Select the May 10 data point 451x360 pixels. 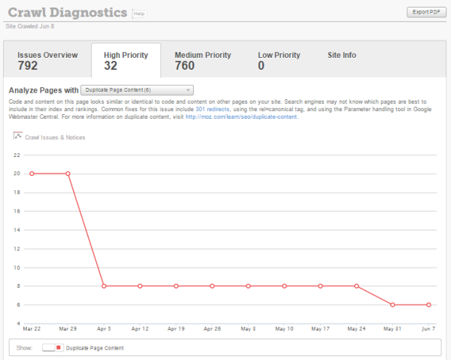(x=284, y=286)
